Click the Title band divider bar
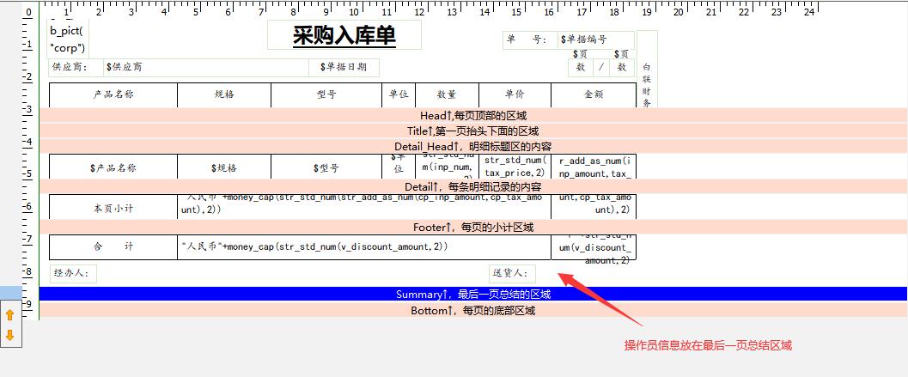 (472, 131)
